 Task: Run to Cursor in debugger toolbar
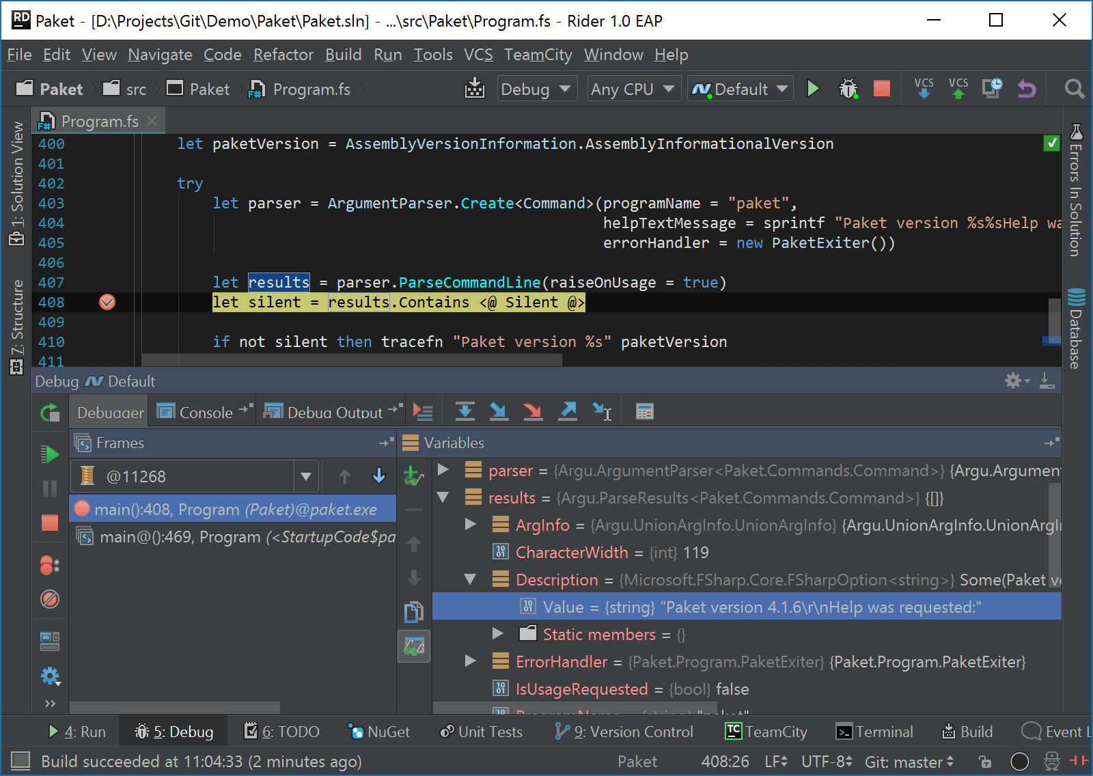(602, 411)
